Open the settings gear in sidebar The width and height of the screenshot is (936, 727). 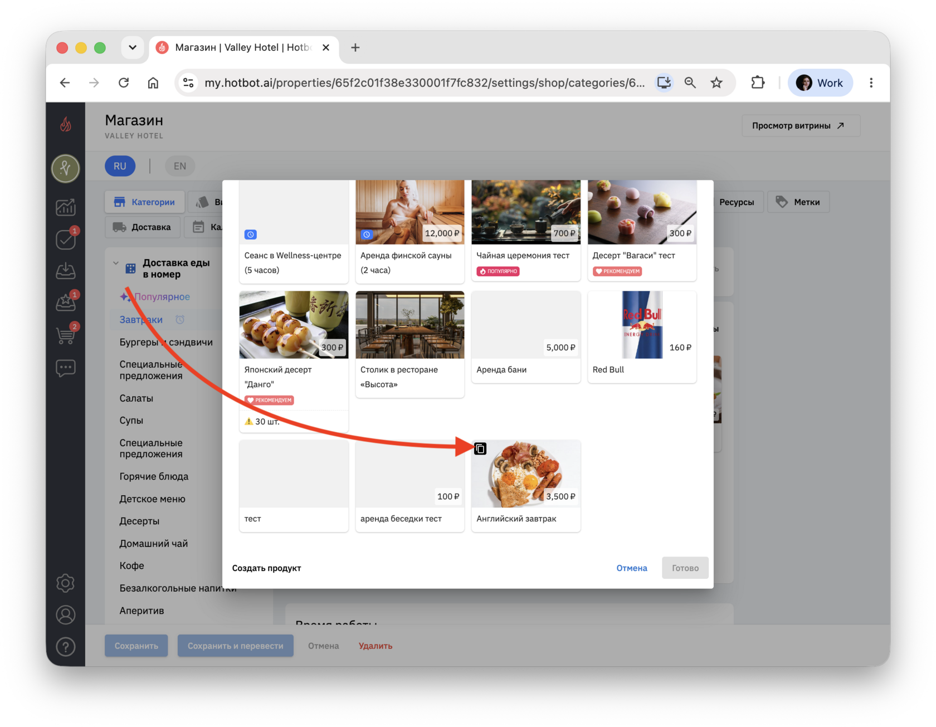pos(66,583)
